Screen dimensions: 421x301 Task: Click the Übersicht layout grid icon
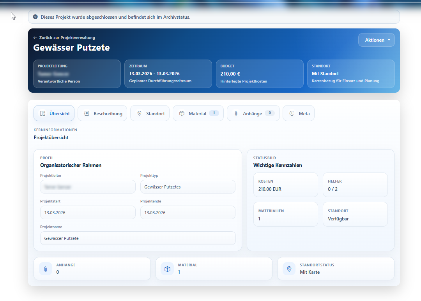(x=43, y=113)
